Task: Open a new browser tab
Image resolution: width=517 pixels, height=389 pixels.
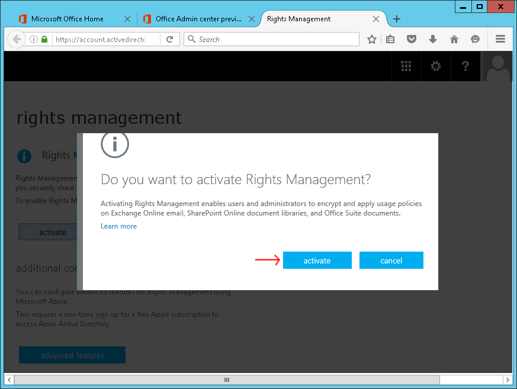Action: coord(397,19)
